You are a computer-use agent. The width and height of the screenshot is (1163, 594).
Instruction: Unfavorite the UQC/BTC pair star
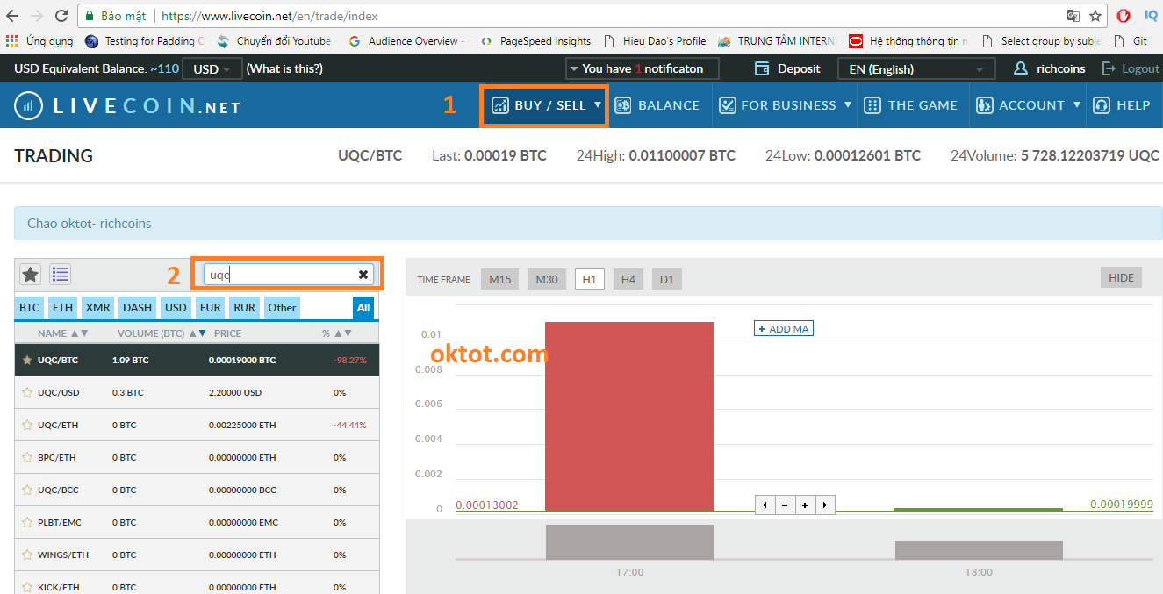(x=27, y=361)
